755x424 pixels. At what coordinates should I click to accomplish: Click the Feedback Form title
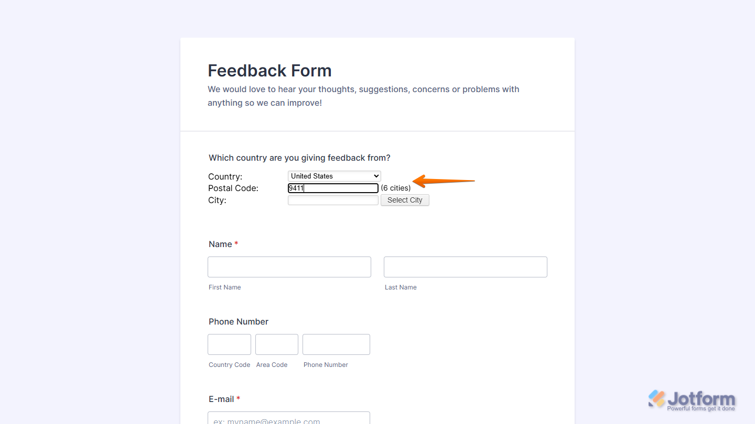coord(269,71)
